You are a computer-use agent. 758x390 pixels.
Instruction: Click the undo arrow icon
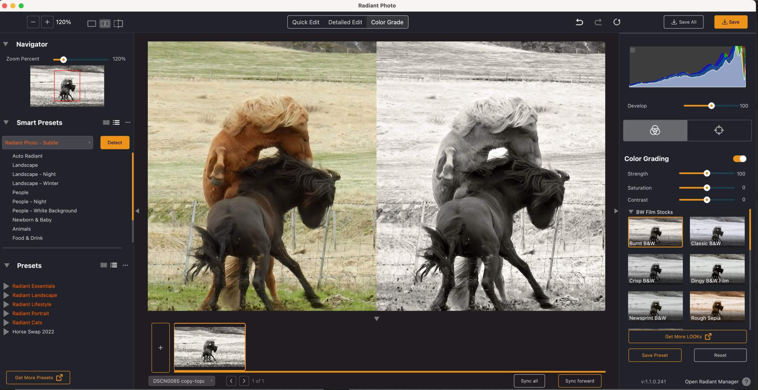579,22
